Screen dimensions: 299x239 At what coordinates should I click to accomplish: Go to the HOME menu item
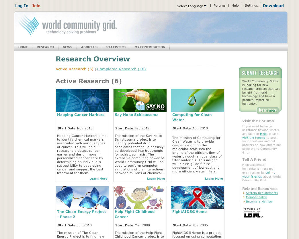click(x=23, y=47)
